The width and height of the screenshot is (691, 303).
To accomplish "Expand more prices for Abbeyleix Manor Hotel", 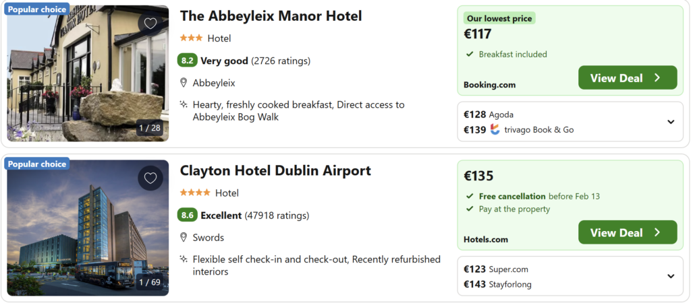I will pos(671,122).
